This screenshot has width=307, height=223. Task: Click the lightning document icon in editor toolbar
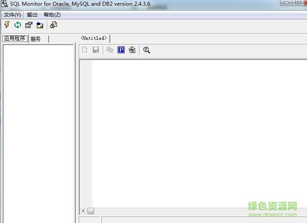[132, 50]
